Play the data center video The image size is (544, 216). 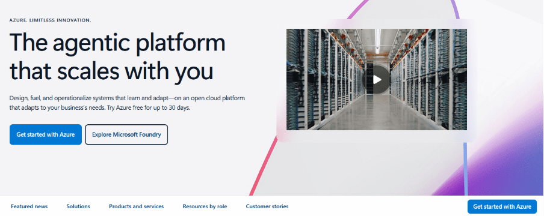[377, 80]
